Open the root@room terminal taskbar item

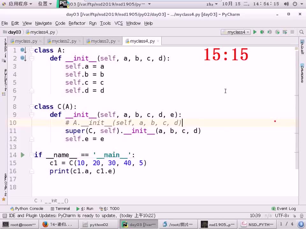pos(19,224)
